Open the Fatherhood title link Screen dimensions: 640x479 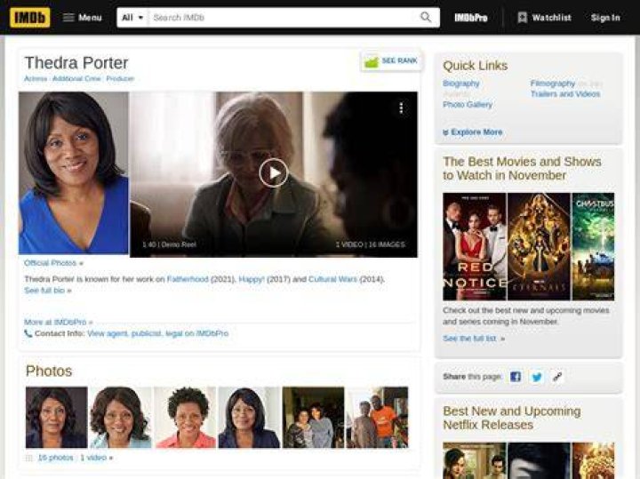click(188, 279)
